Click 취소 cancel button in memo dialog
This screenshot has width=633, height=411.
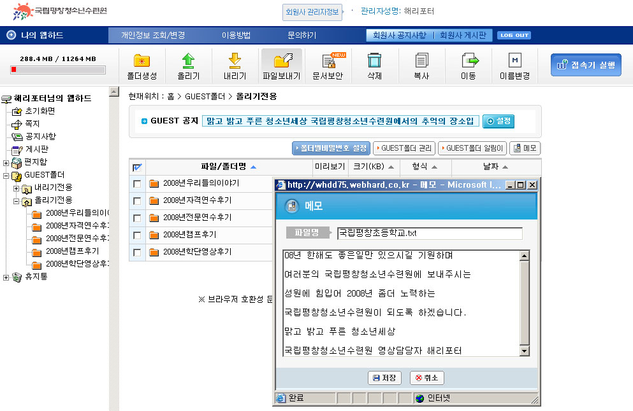(x=427, y=378)
